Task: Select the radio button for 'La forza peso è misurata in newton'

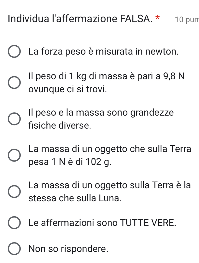Action: coord(14,52)
